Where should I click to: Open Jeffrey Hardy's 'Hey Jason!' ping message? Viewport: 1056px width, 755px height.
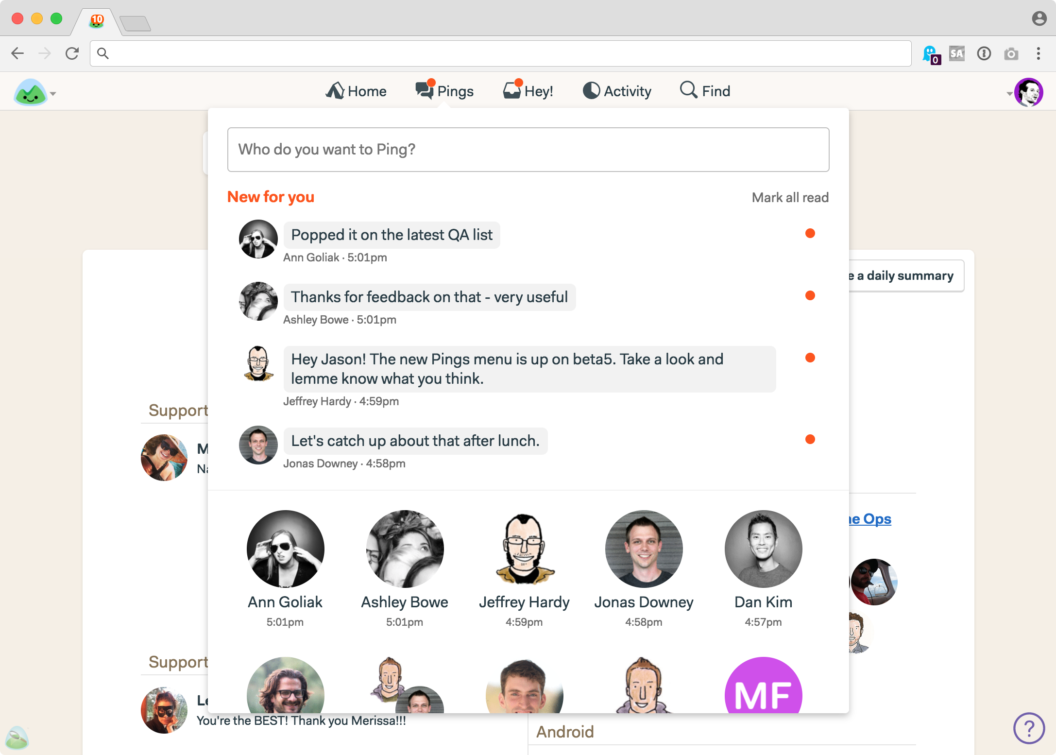tap(529, 369)
